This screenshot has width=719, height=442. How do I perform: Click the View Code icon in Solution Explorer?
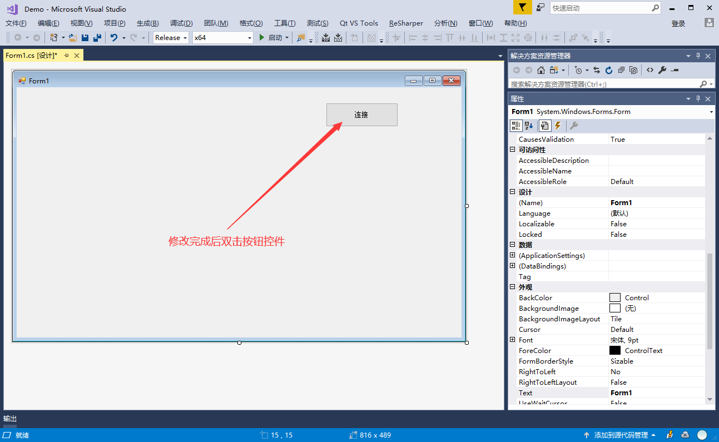(x=649, y=70)
